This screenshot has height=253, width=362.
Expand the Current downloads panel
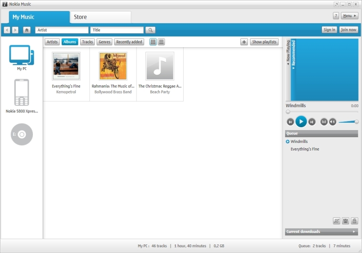pyautogui.click(x=321, y=232)
